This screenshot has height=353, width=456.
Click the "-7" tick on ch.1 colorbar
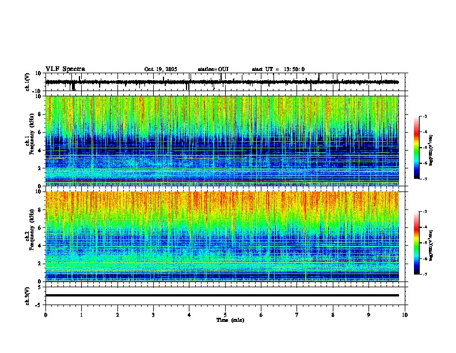pos(425,179)
